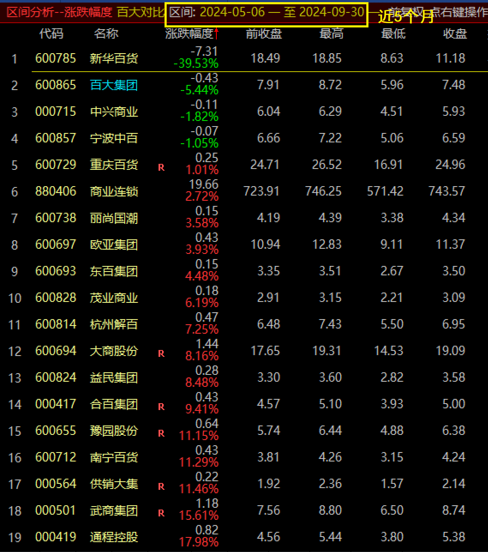Image resolution: width=488 pixels, height=552 pixels.
Task: Select stock name 武商集团
Action: pos(114,510)
